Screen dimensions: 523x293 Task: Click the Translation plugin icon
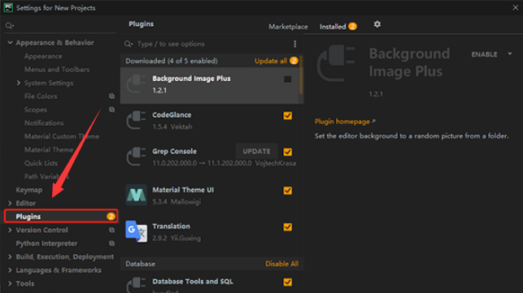coord(137,231)
